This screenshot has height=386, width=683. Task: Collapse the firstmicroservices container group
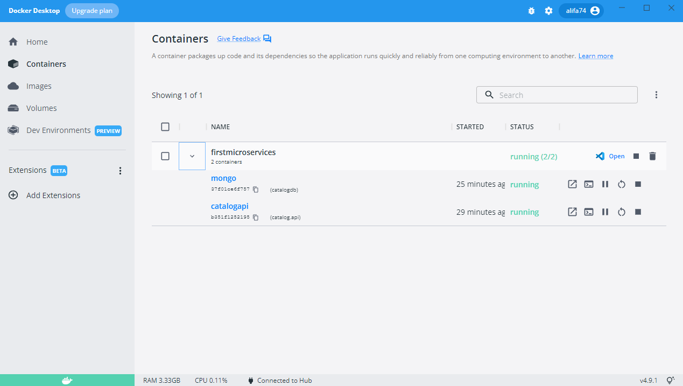click(192, 156)
